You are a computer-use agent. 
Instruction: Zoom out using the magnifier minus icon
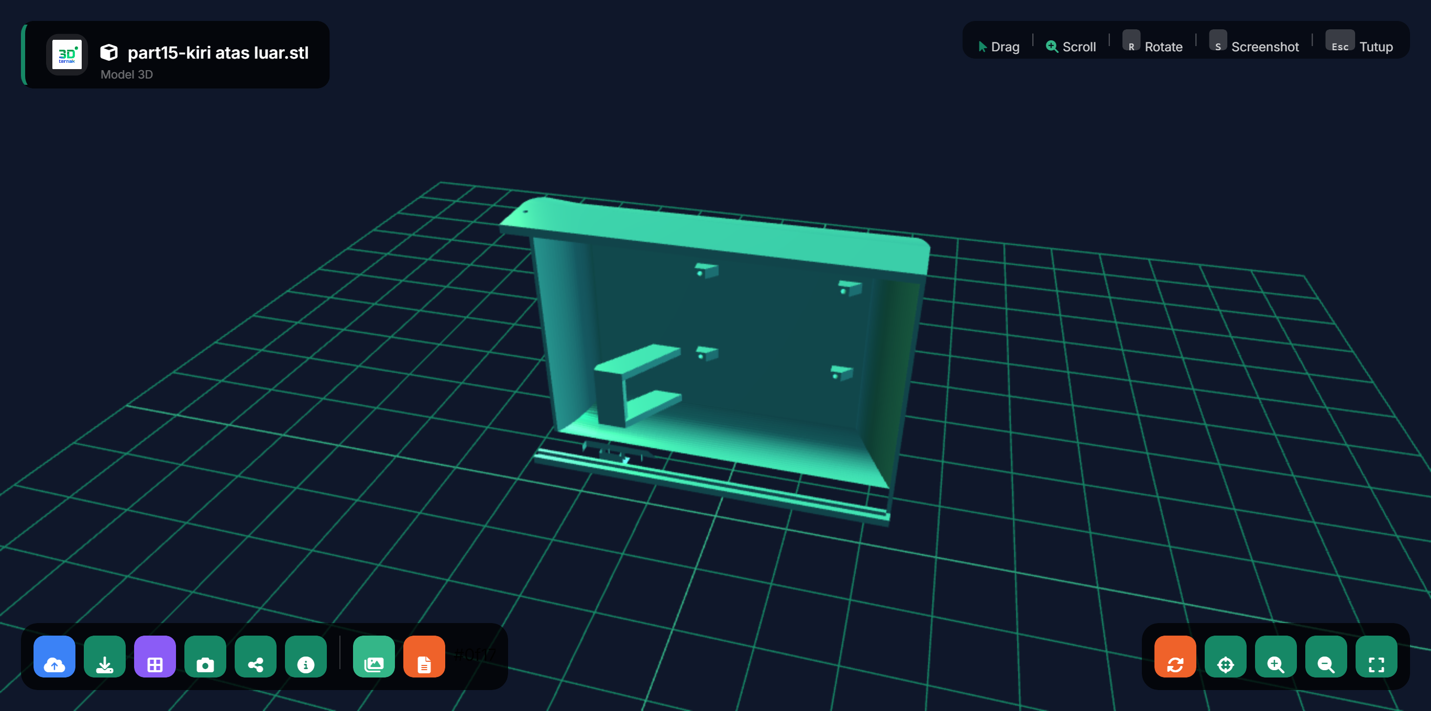[x=1326, y=656]
